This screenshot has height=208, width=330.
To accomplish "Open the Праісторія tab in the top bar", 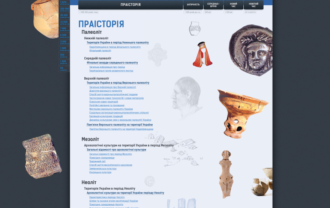I will tap(130, 5).
